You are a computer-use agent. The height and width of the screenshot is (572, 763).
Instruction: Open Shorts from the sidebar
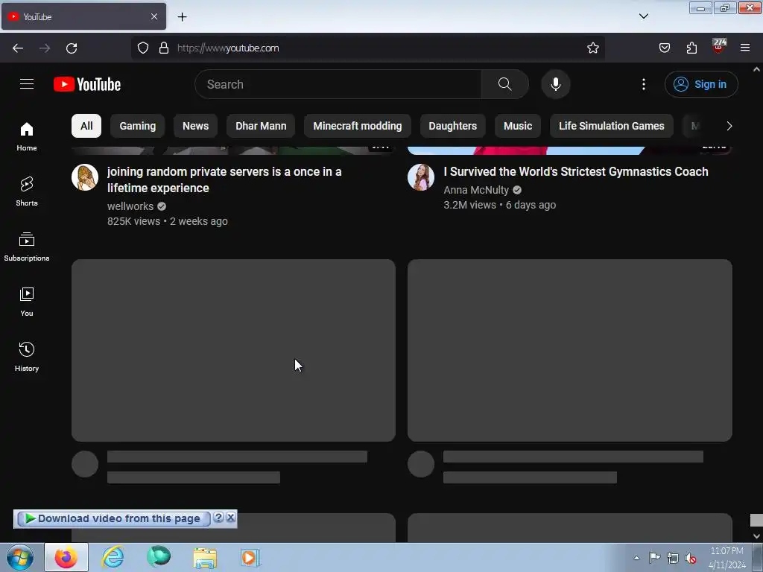(x=27, y=191)
